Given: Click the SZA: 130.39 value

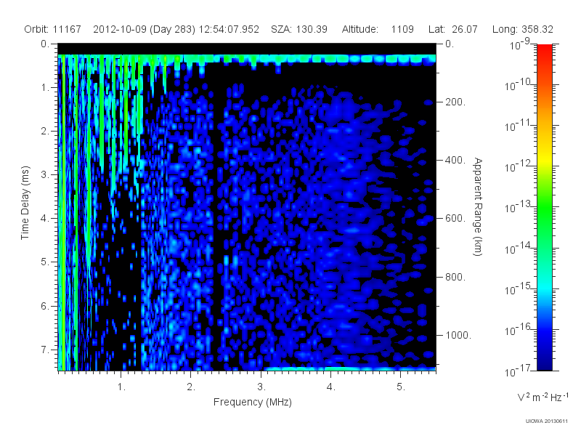Looking at the screenshot, I should pos(299,29).
